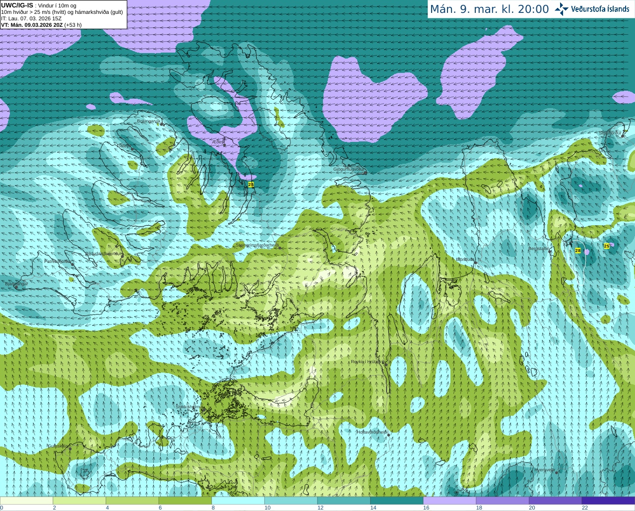This screenshot has height=511, width=635.
Task: Click the Veðurstofa Íslands logo
Action: (592, 9)
